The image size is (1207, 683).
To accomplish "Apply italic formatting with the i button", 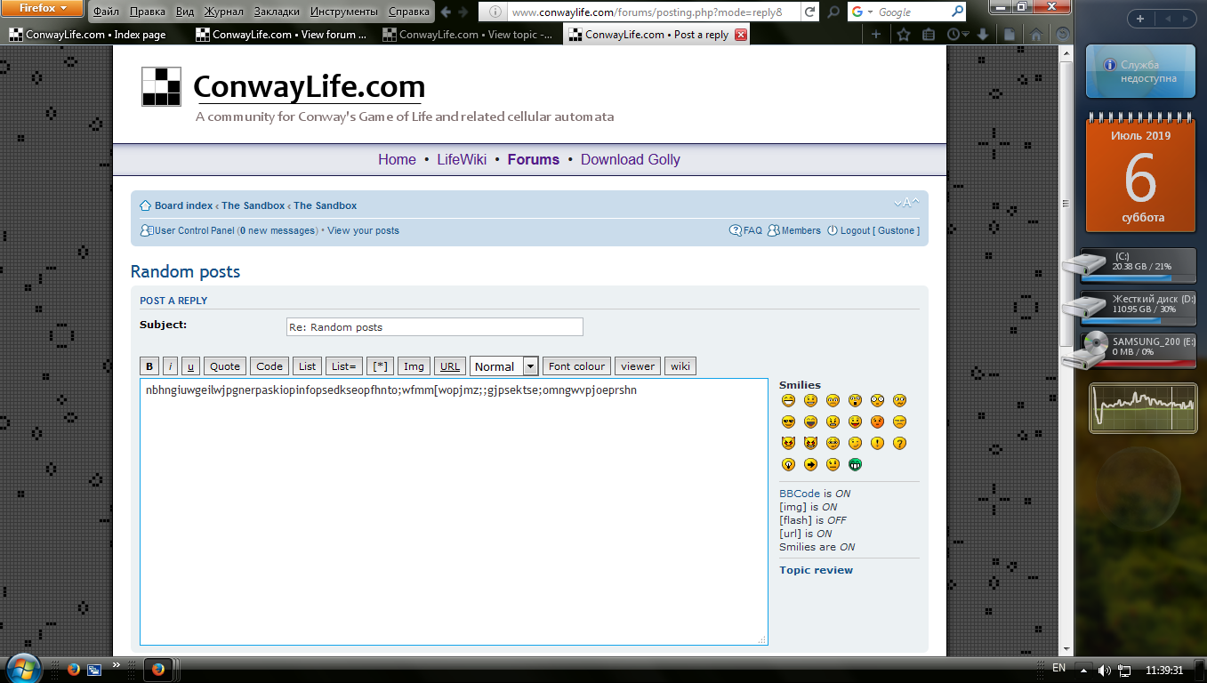I will click(170, 366).
